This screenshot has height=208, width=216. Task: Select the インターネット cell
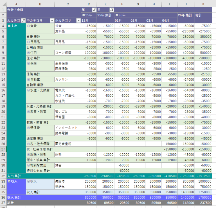pyautogui.click(x=67, y=128)
